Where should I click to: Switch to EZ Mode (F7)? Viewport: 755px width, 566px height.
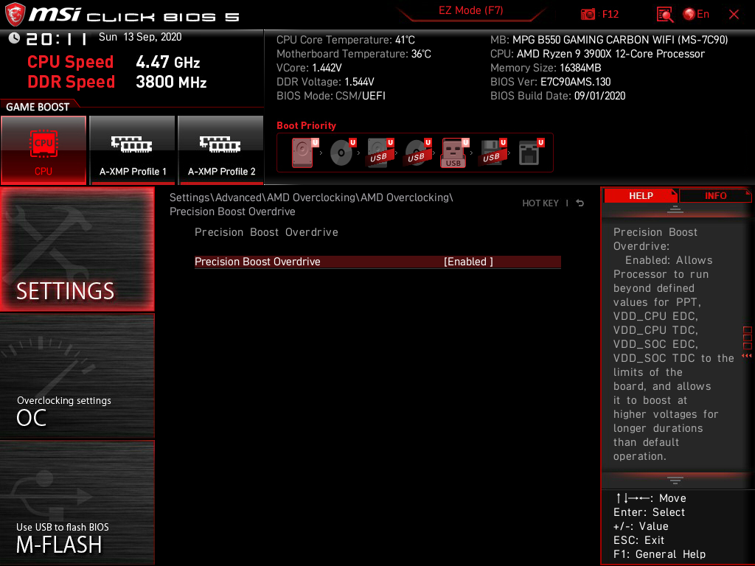(x=470, y=10)
